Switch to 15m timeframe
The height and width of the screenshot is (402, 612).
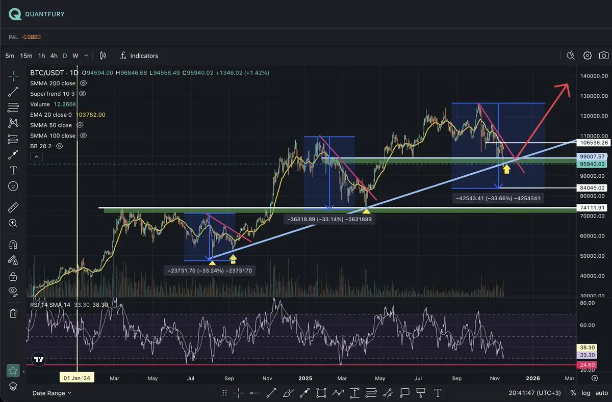click(x=27, y=56)
